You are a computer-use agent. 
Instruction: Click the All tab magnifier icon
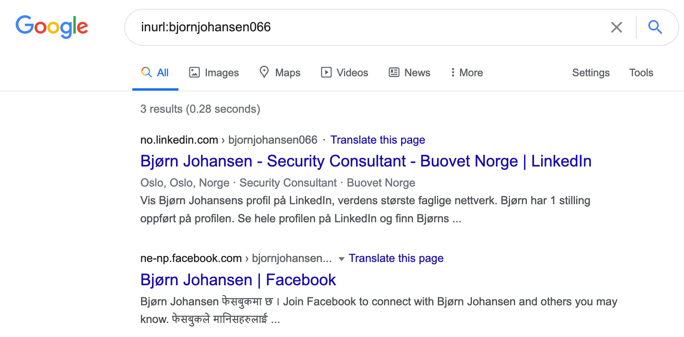(146, 72)
